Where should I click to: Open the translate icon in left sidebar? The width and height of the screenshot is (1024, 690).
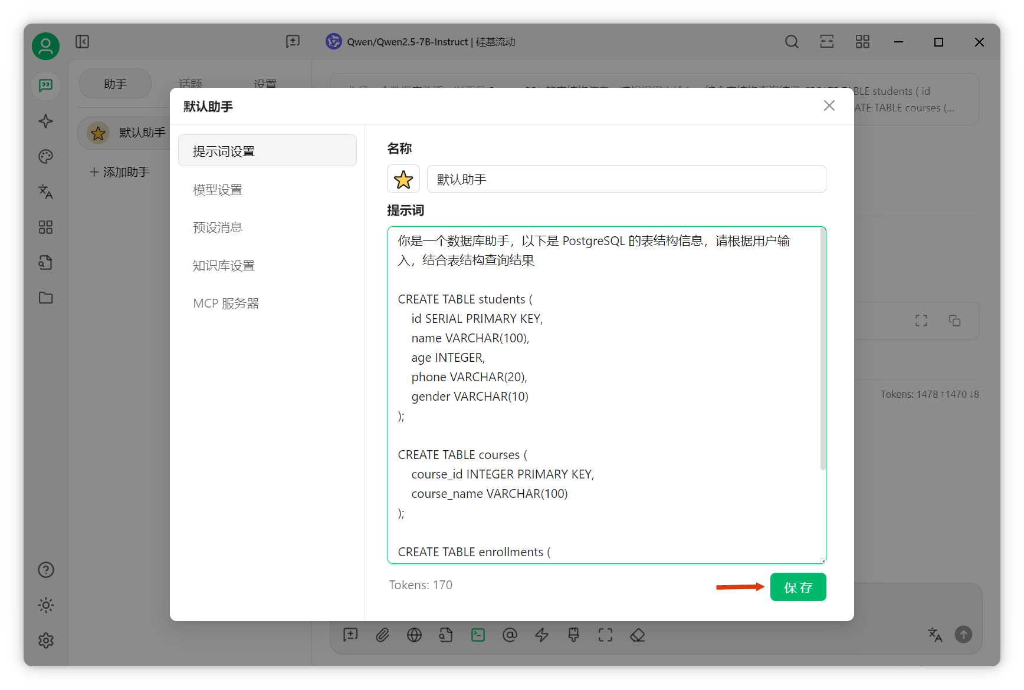(45, 192)
